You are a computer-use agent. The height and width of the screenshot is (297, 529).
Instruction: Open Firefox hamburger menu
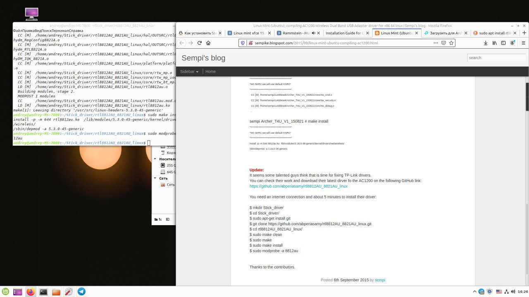(524, 43)
